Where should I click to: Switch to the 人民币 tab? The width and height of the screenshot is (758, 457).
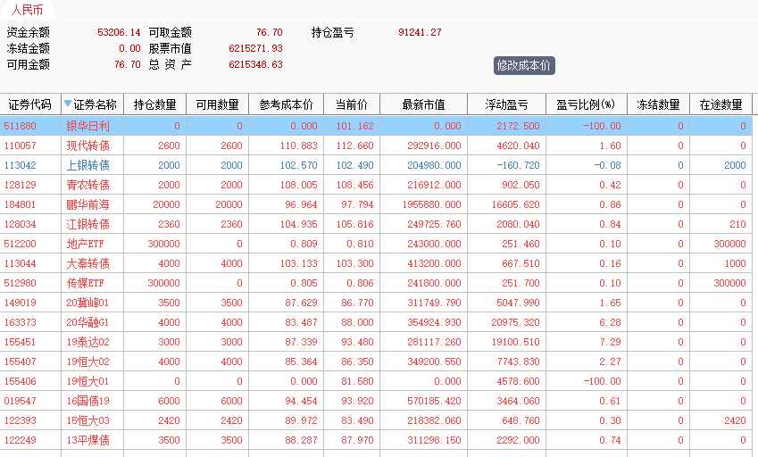coord(27,11)
